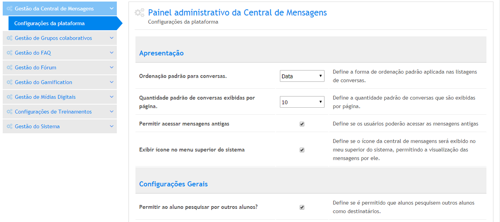This screenshot has width=500, height=222.
Task: Collapse the Gestão da Central de Mensagens chevron
Action: pyautogui.click(x=111, y=8)
